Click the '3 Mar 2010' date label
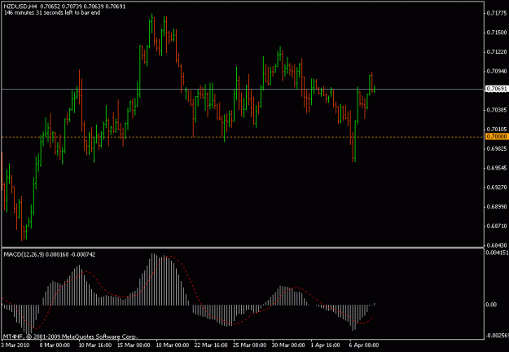 coord(15,345)
